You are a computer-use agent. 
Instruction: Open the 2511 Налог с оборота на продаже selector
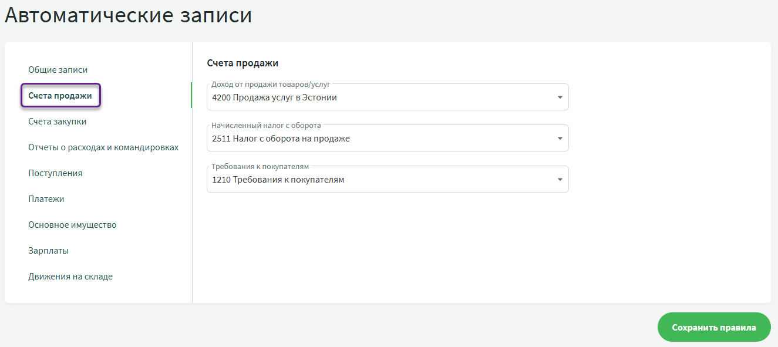click(x=376, y=139)
